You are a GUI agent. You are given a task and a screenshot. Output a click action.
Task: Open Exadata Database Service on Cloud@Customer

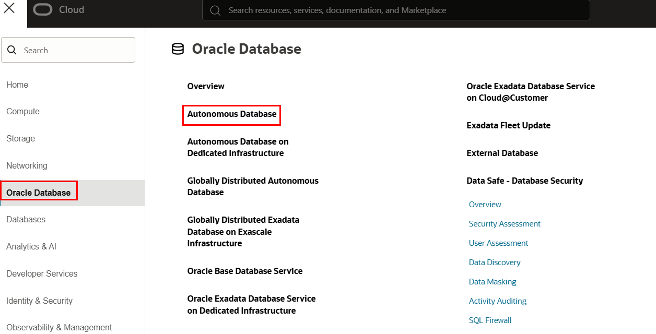[x=531, y=92]
